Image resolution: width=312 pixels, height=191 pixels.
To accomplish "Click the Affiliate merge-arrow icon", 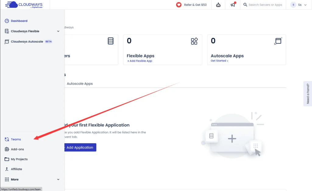I will click(x=7, y=169).
